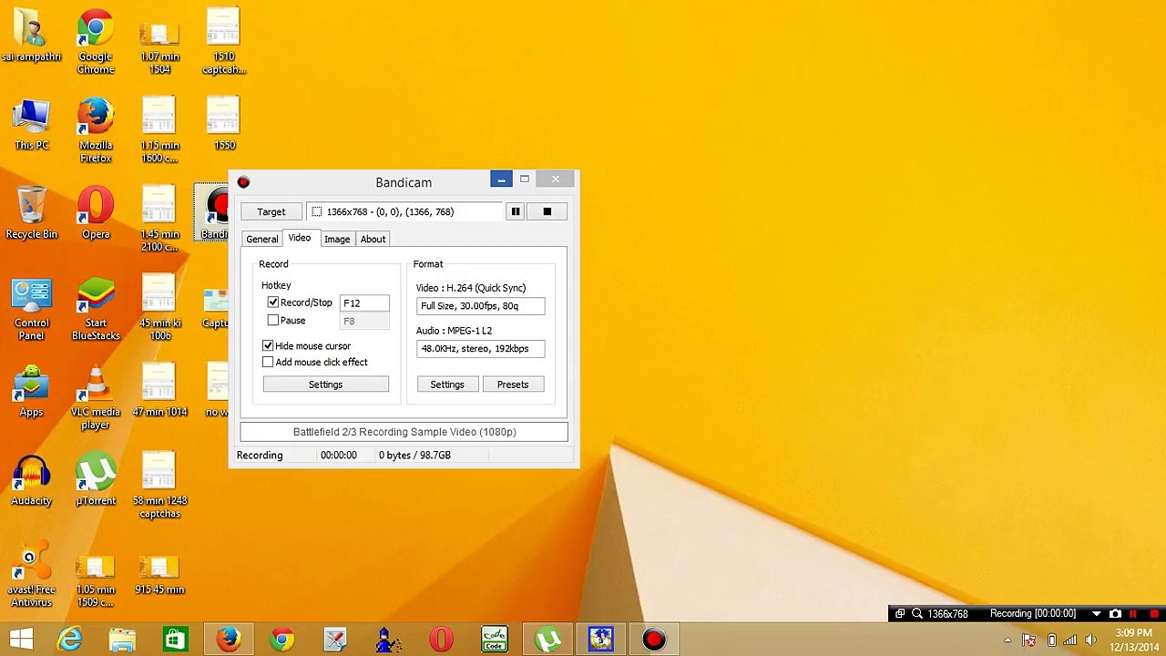Launch µTorrent from the desktop icon
The width and height of the screenshot is (1166, 656).
tap(96, 482)
